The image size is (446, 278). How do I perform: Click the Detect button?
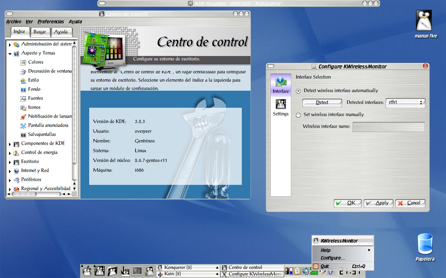coord(322,103)
